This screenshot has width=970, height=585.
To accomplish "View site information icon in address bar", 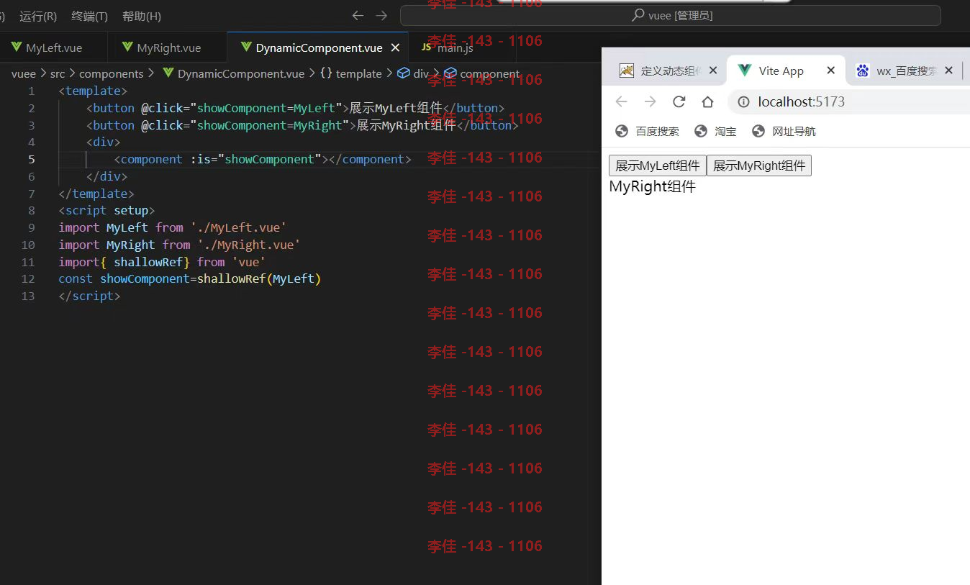I will 743,102.
